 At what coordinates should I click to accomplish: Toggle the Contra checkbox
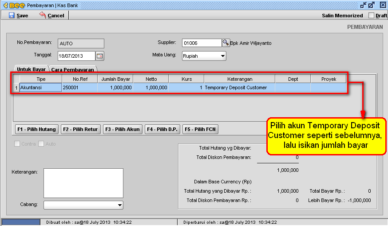point(17,144)
